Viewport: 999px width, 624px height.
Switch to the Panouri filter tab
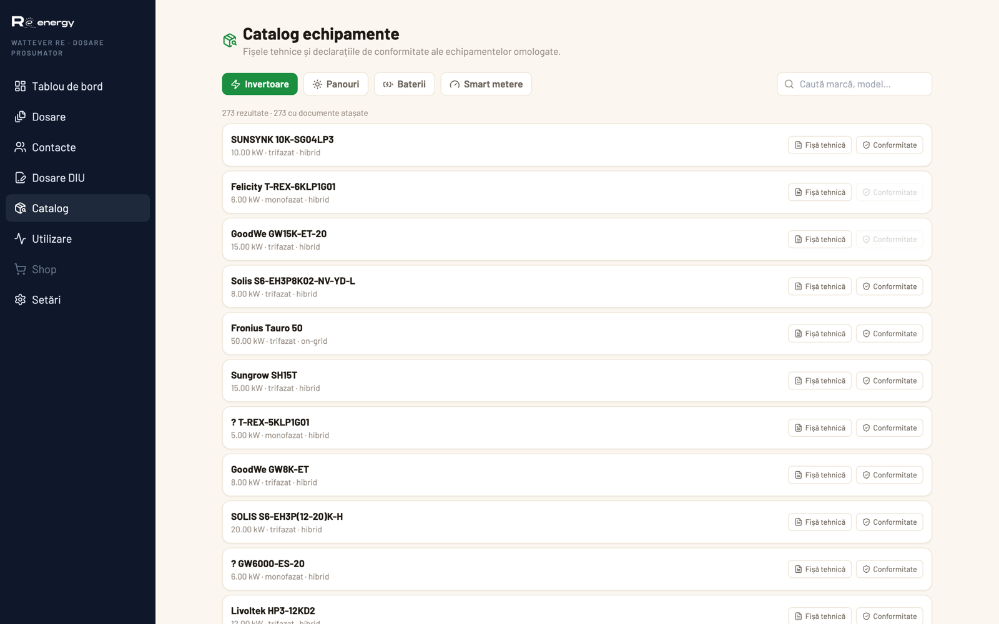click(336, 84)
